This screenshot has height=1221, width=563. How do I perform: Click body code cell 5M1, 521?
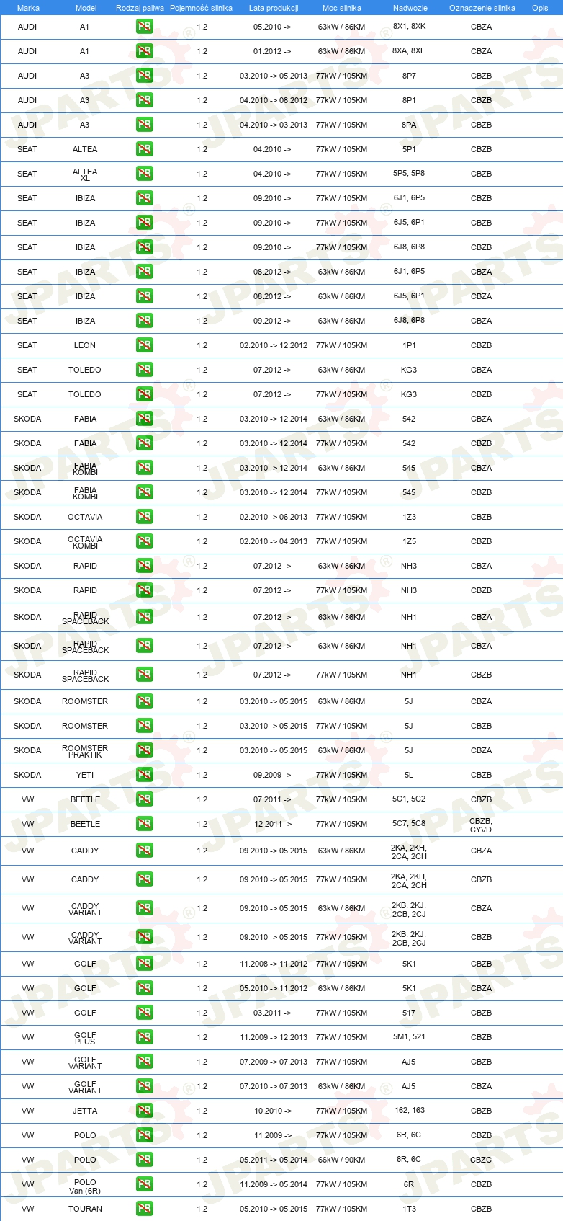point(409,1037)
